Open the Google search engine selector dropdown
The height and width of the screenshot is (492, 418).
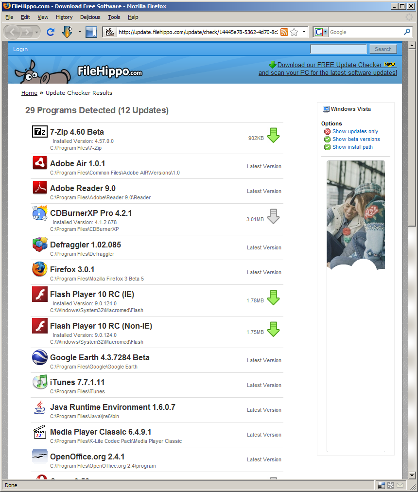pyautogui.click(x=326, y=32)
